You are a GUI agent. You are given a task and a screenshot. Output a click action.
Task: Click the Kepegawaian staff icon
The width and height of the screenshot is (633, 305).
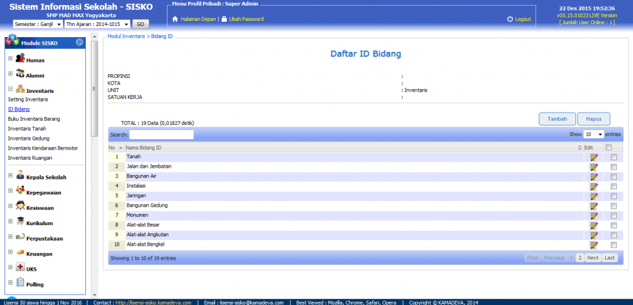pyautogui.click(x=20, y=191)
